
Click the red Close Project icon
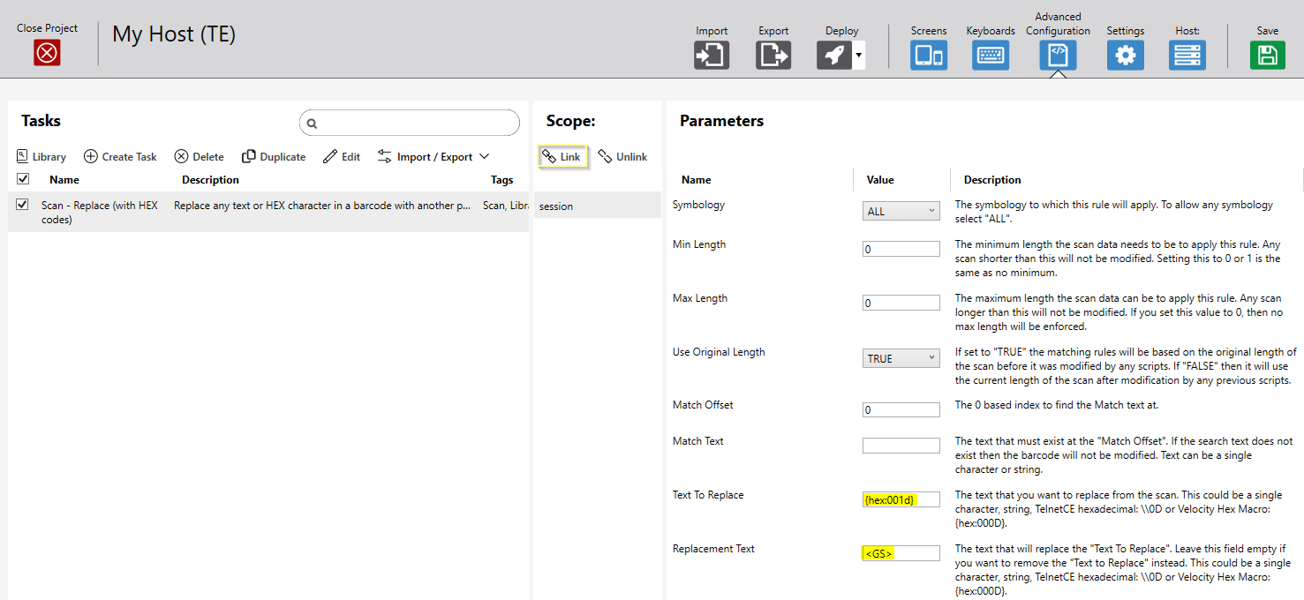[47, 53]
